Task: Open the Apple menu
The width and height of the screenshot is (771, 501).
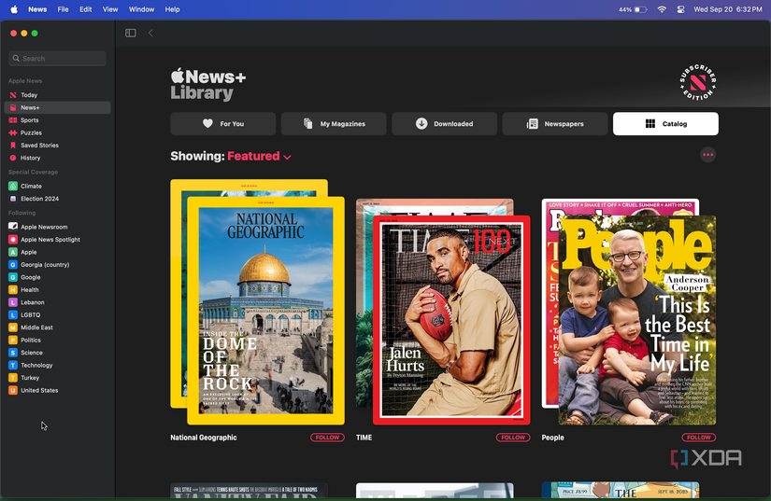Action: pos(14,9)
